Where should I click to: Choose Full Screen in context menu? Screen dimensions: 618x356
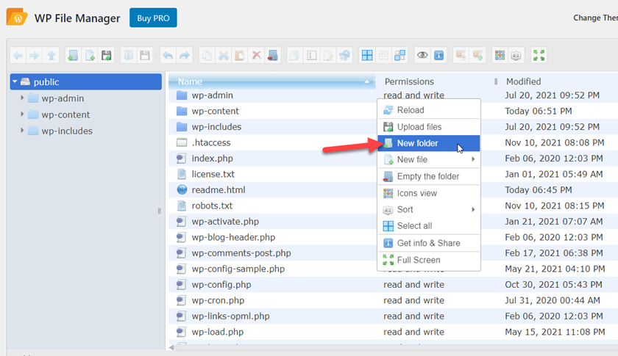point(429,260)
